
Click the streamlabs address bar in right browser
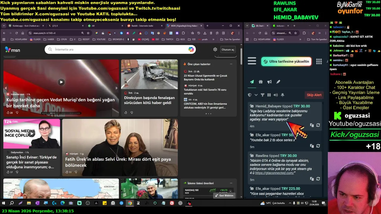point(285,33)
